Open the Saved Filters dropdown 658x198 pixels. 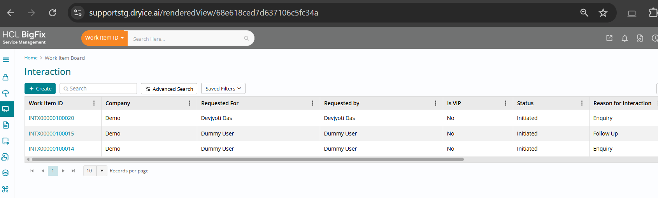[x=223, y=89]
